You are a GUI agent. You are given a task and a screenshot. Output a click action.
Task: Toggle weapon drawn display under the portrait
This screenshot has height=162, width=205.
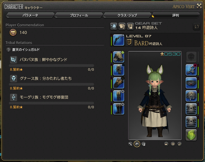coord(130,144)
